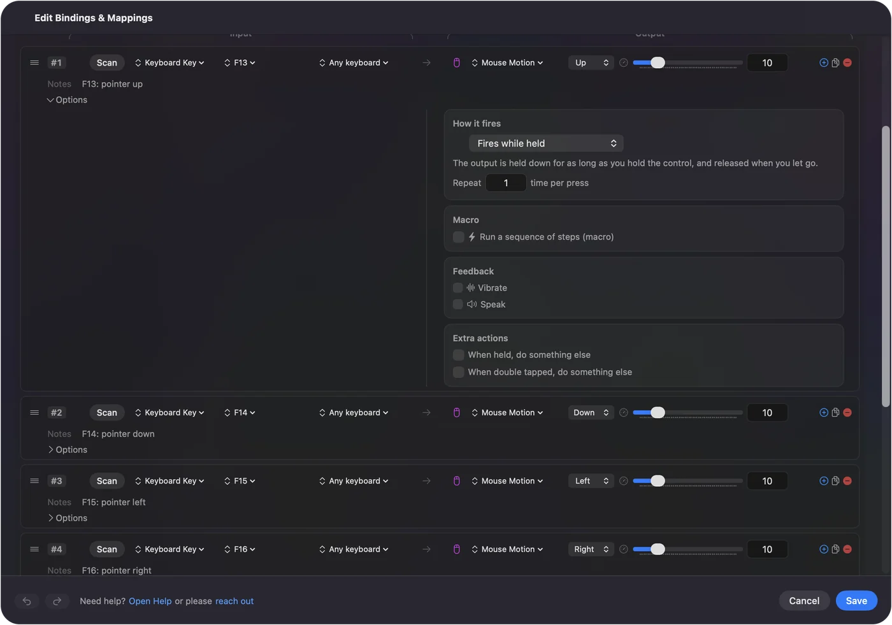Image resolution: width=892 pixels, height=625 pixels.
Task: Enable When held, do something else
Action: click(x=458, y=354)
